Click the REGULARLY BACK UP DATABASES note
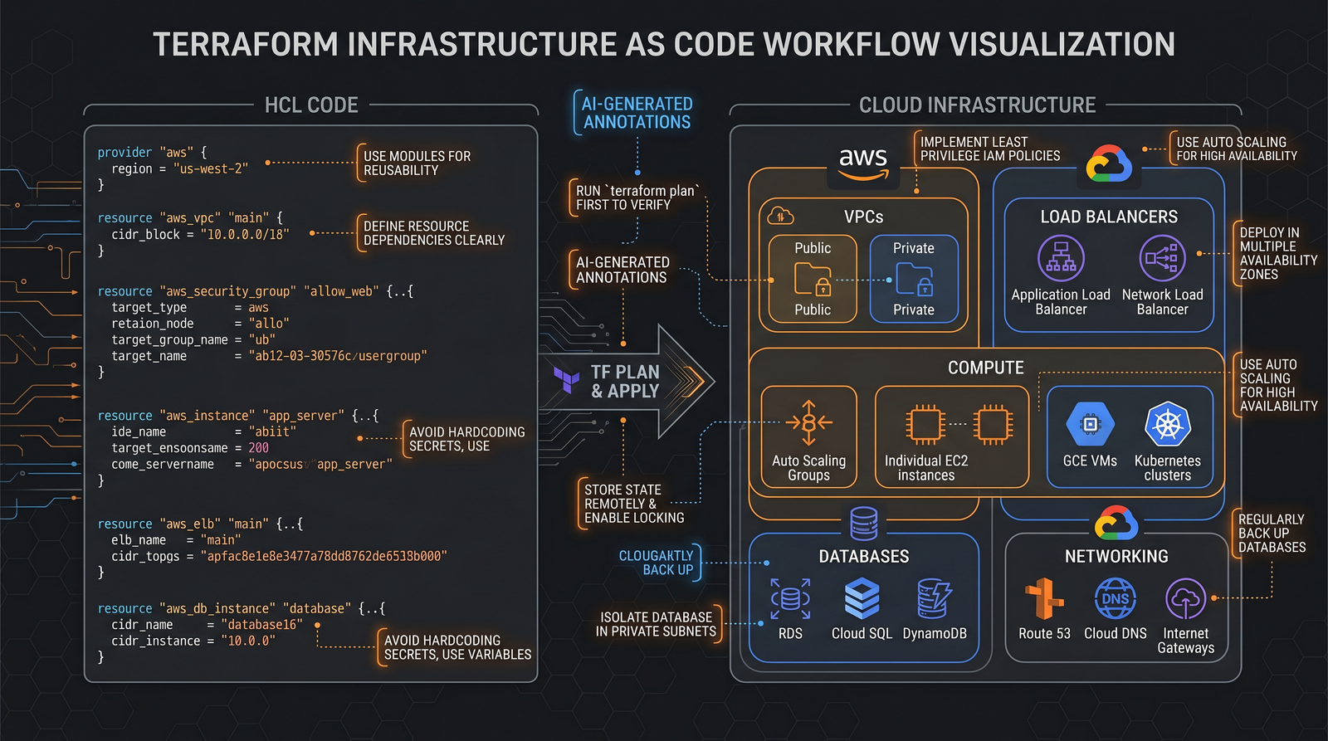The width and height of the screenshot is (1328, 741). (x=1272, y=533)
